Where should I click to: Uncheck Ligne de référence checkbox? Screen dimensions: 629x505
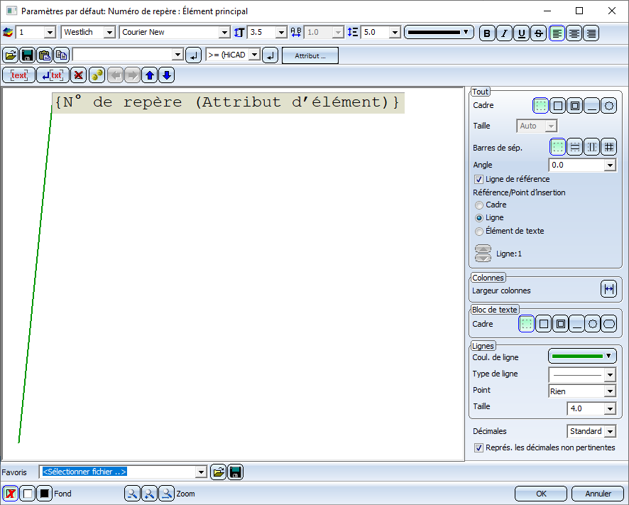(479, 179)
